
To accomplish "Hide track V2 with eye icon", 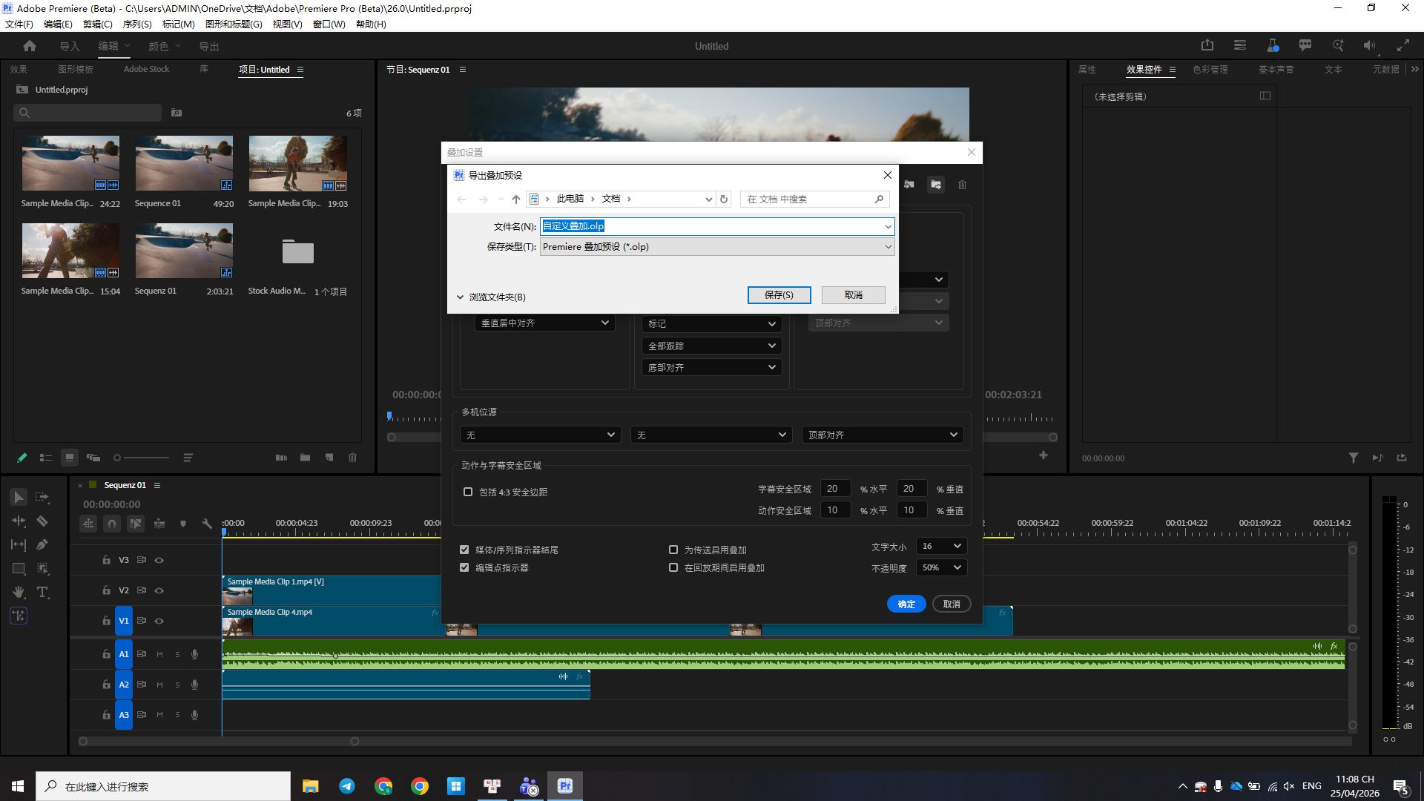I will 159,591.
